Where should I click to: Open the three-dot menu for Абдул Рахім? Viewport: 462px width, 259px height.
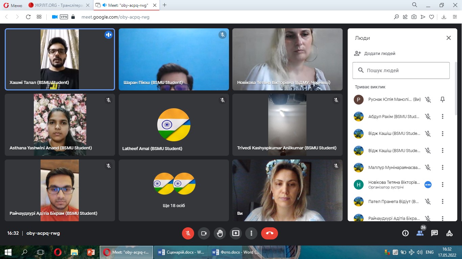(x=442, y=117)
